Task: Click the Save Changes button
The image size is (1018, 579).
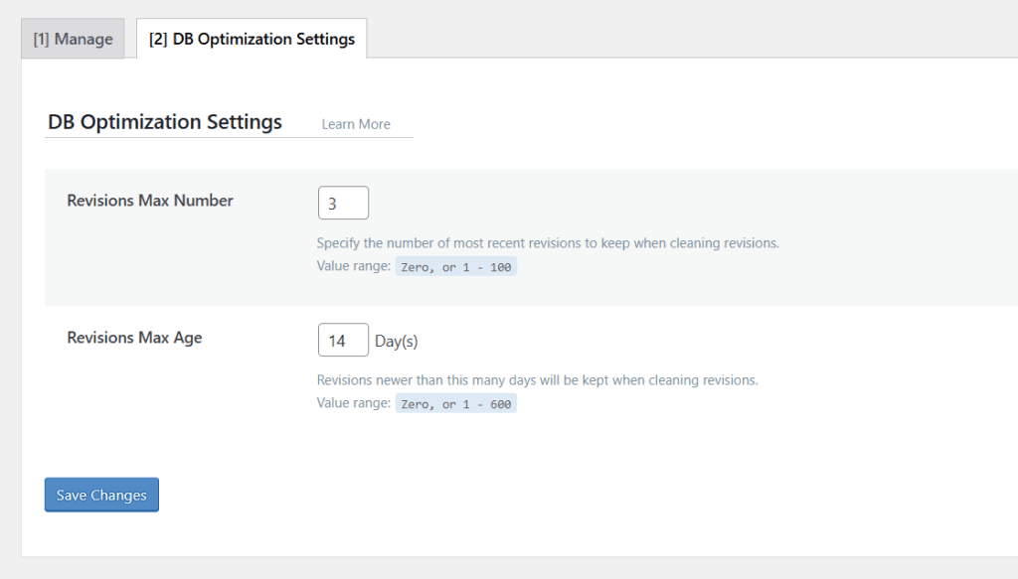Action: pos(100,494)
